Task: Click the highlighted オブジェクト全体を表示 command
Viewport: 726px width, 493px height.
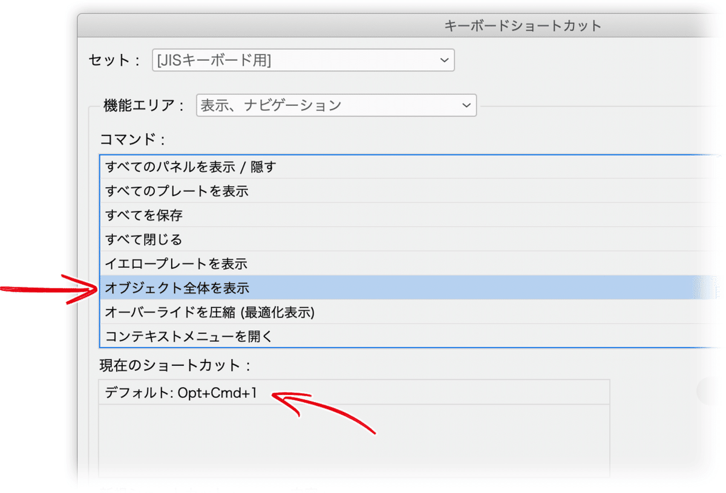Action: [x=242, y=288]
